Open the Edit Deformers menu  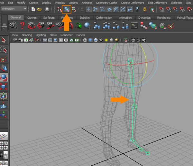tap(157, 3)
